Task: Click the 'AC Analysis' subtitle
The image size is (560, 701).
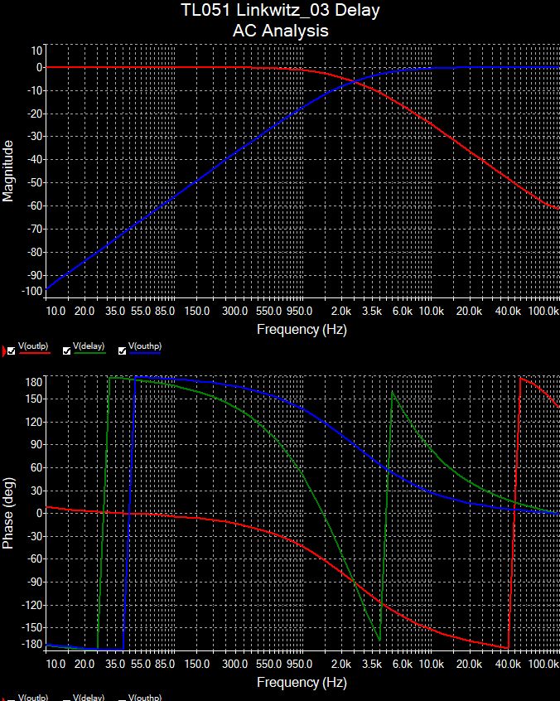Action: (x=281, y=31)
